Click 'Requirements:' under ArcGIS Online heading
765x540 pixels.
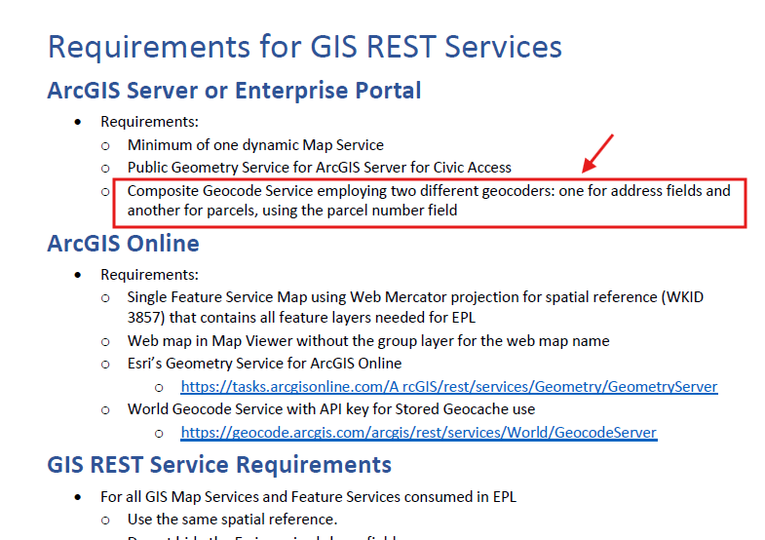click(x=149, y=275)
